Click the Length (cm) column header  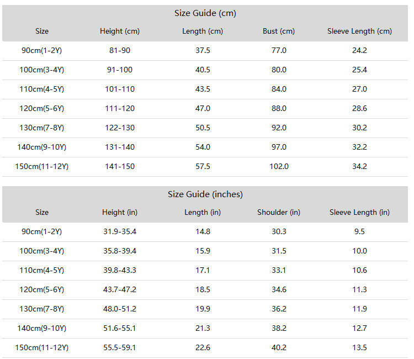click(x=203, y=31)
